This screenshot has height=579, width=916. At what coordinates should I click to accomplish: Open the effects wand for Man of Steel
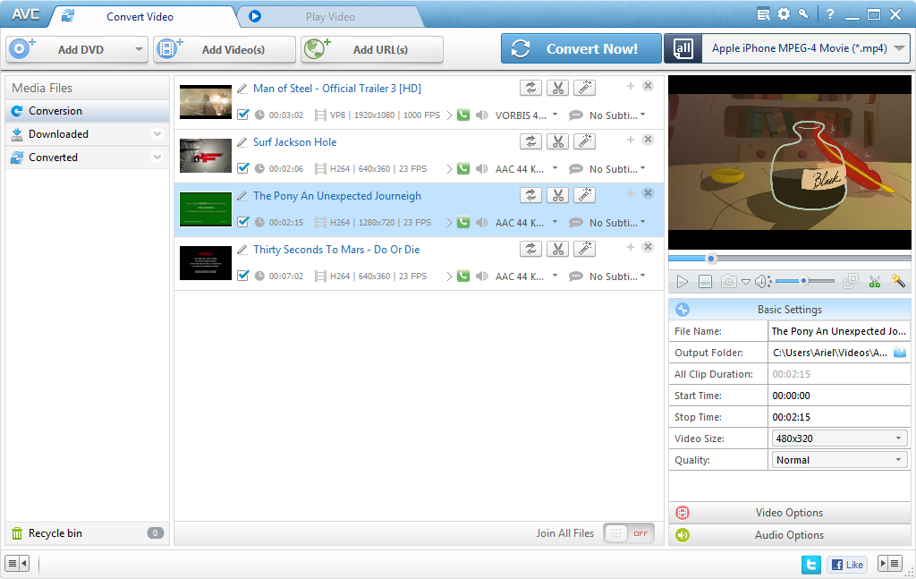tap(584, 88)
